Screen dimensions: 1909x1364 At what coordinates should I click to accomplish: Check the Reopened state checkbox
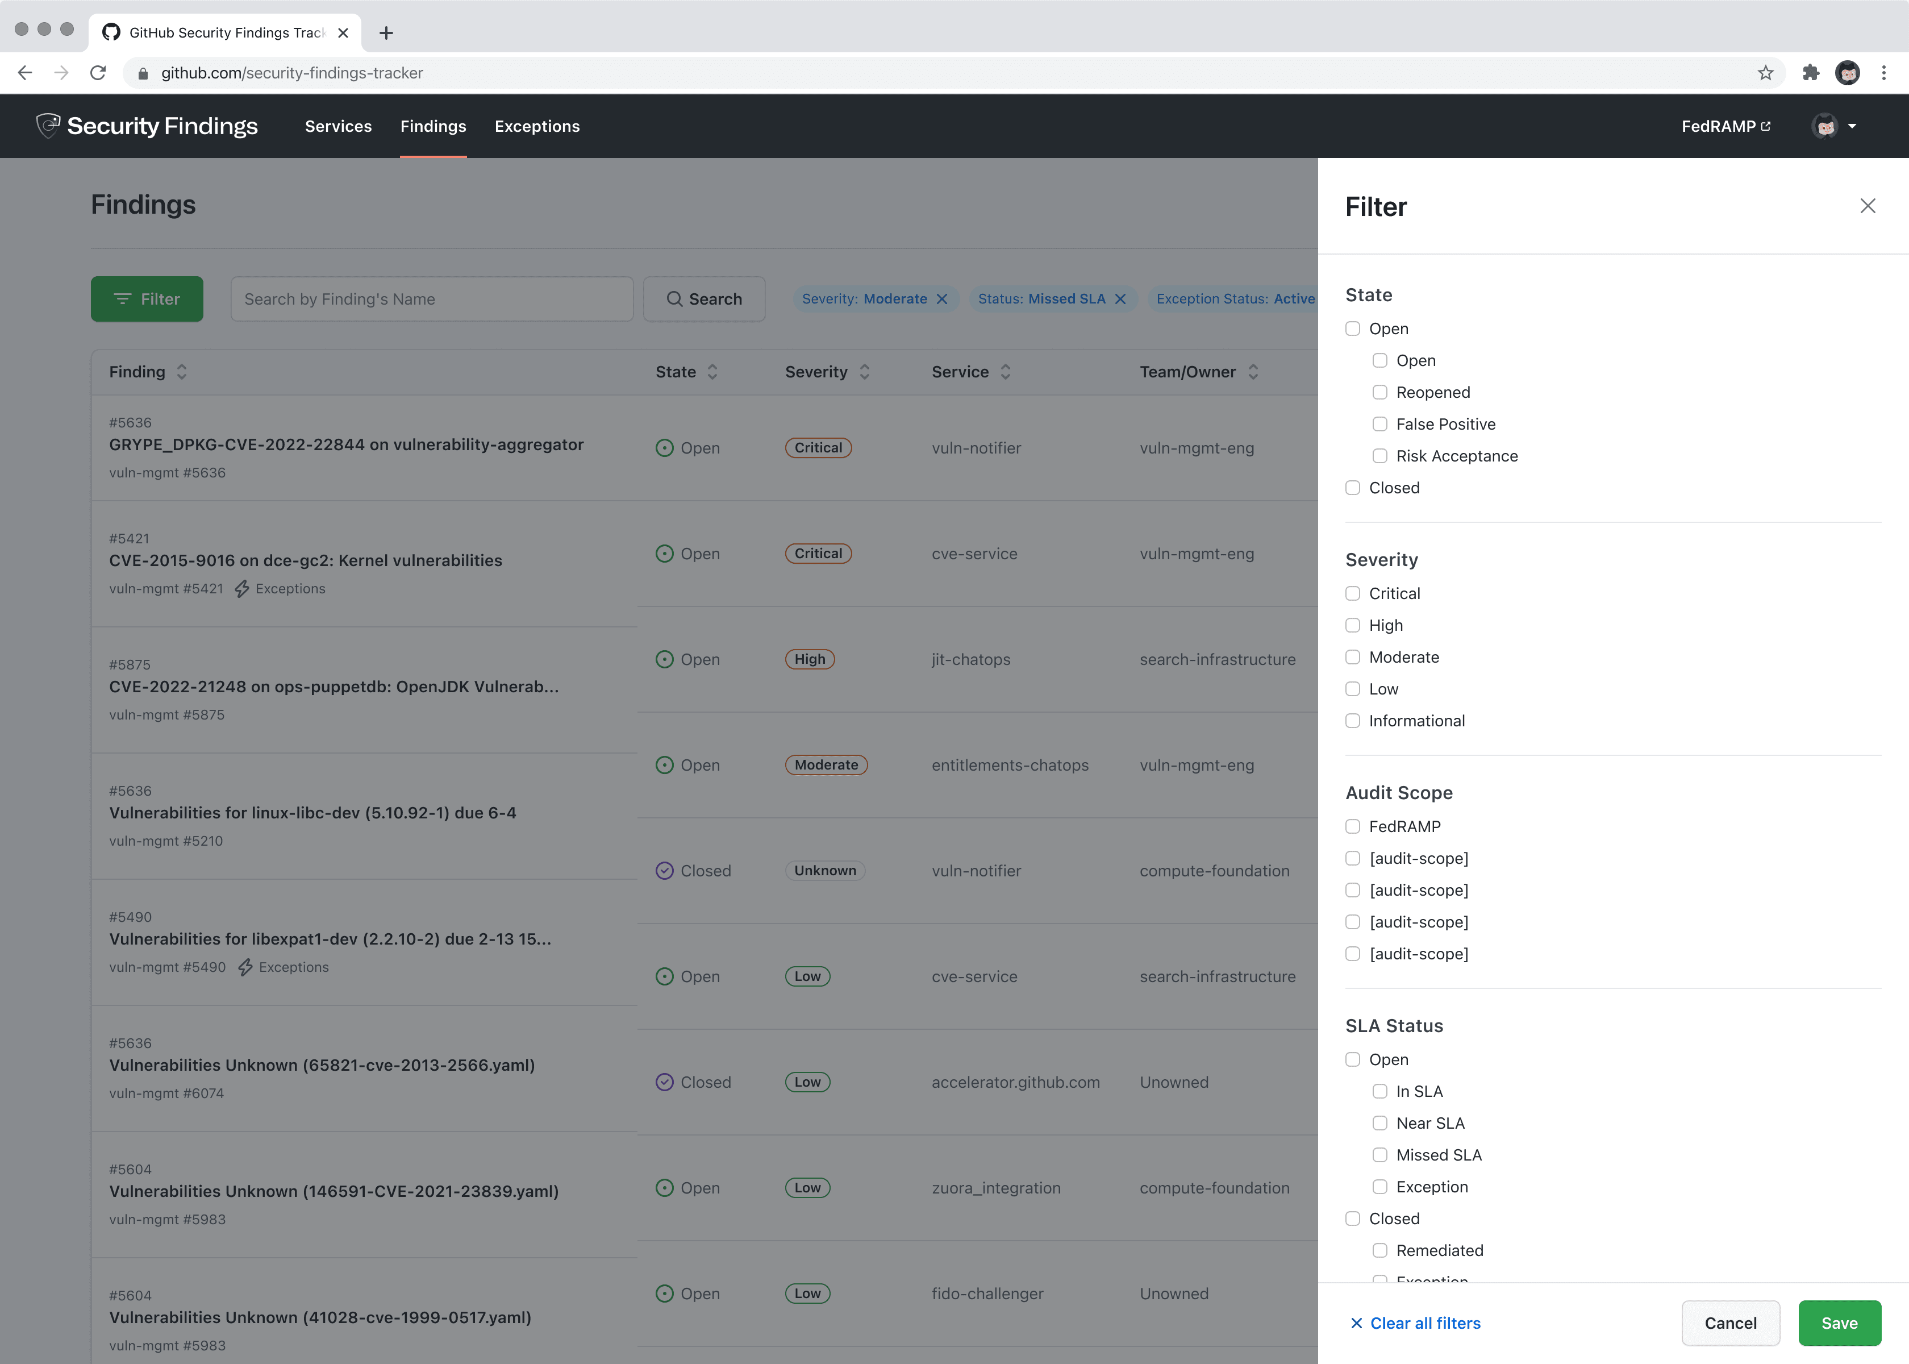[1379, 392]
